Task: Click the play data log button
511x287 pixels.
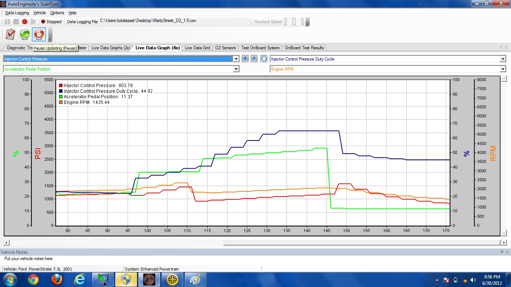Action: coord(33,22)
